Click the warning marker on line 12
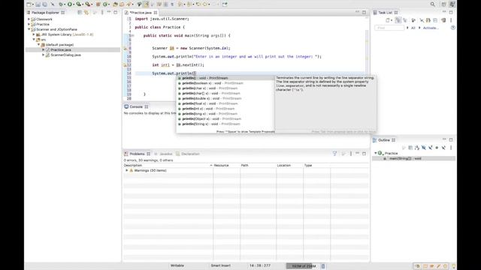Screen dimensions: 481x270 tap(126, 65)
